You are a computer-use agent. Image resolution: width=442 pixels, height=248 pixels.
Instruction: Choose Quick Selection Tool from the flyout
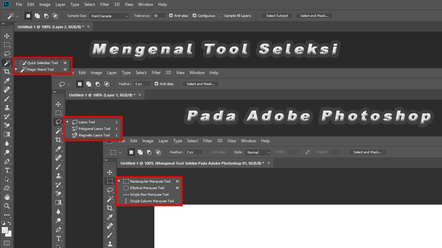click(42, 63)
